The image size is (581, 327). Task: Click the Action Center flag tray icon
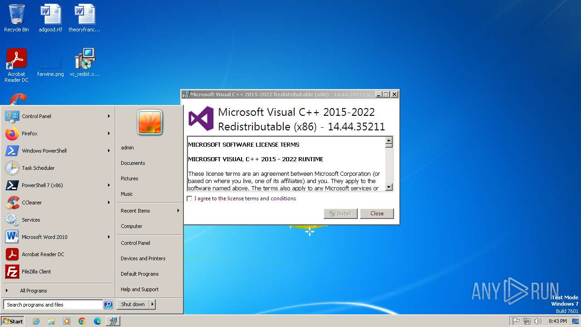(516, 321)
